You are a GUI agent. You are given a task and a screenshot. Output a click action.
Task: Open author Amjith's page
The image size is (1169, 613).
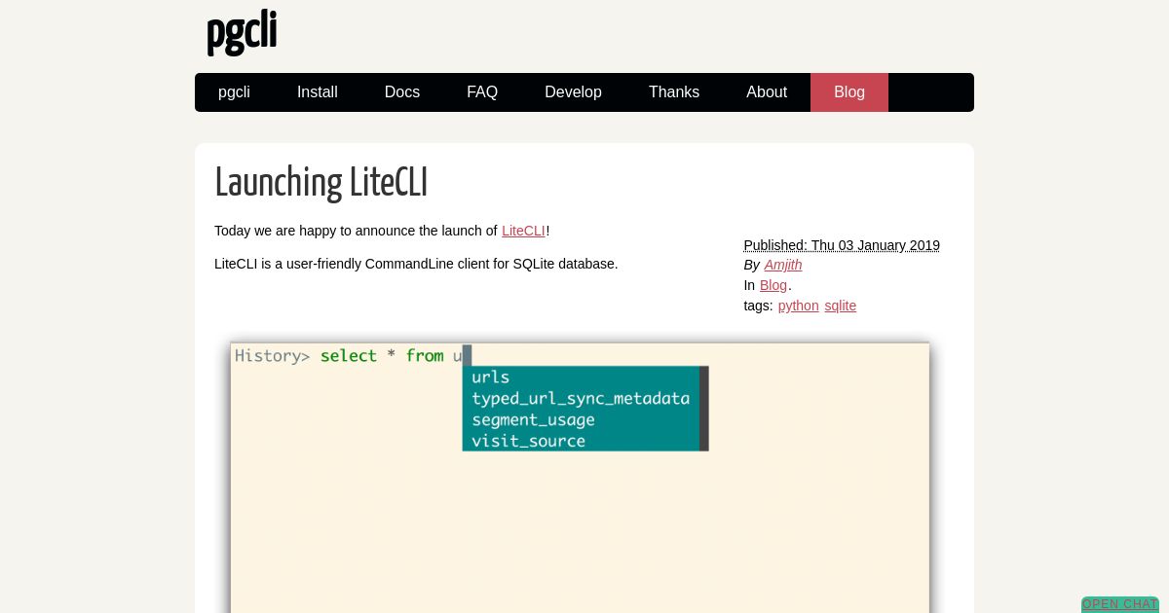tap(783, 265)
